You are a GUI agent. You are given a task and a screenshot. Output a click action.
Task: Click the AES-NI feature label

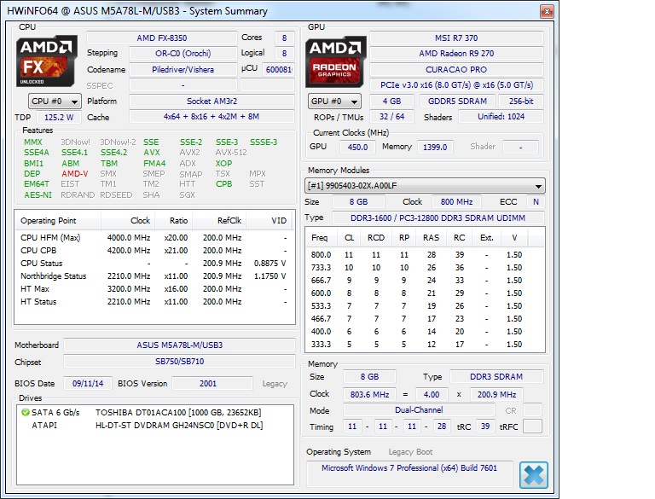tap(38, 194)
